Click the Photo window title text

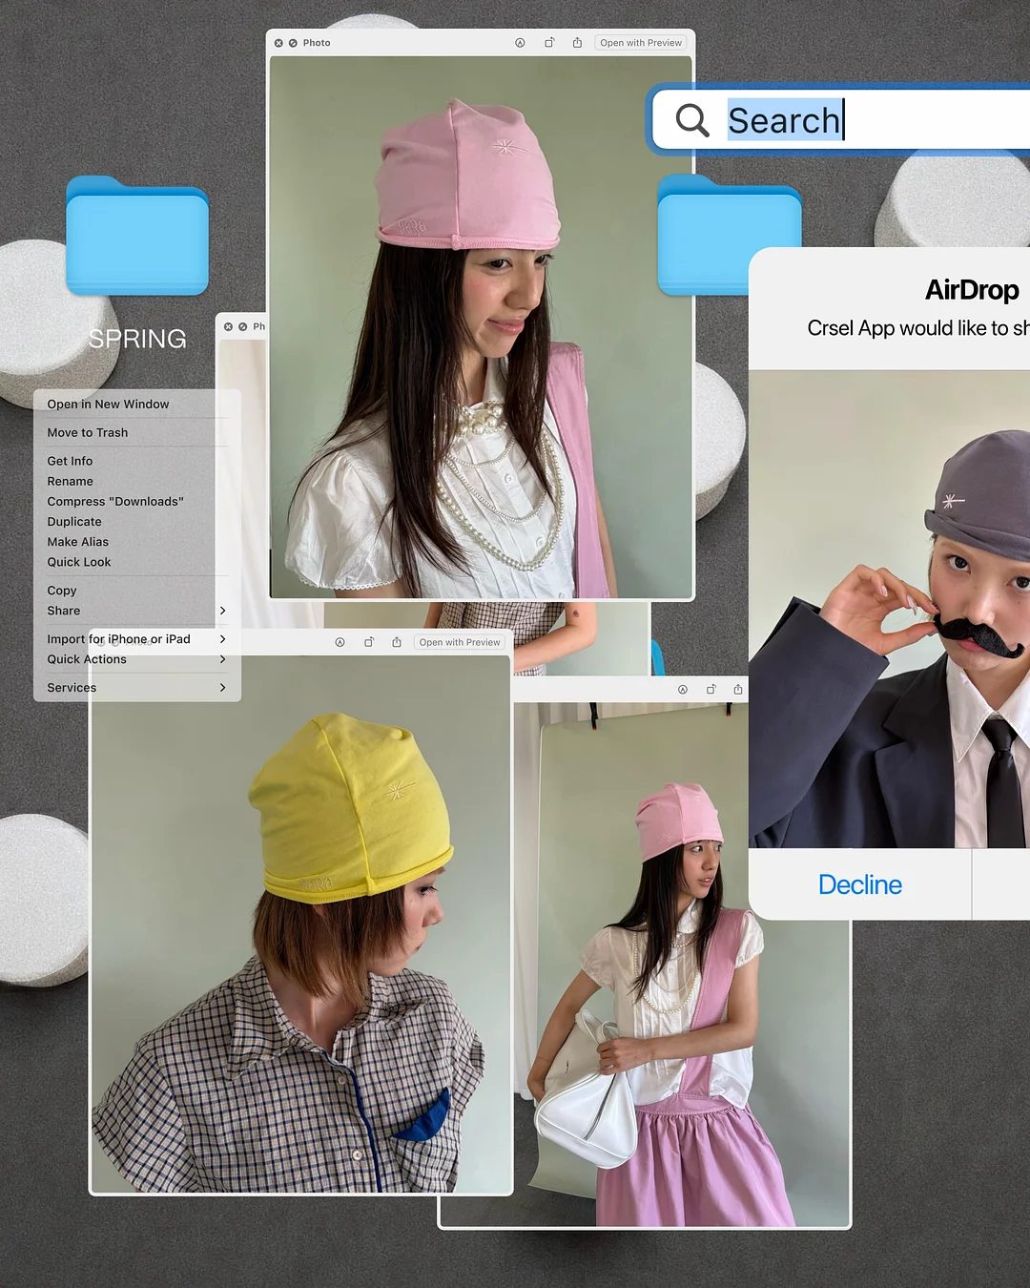317,43
